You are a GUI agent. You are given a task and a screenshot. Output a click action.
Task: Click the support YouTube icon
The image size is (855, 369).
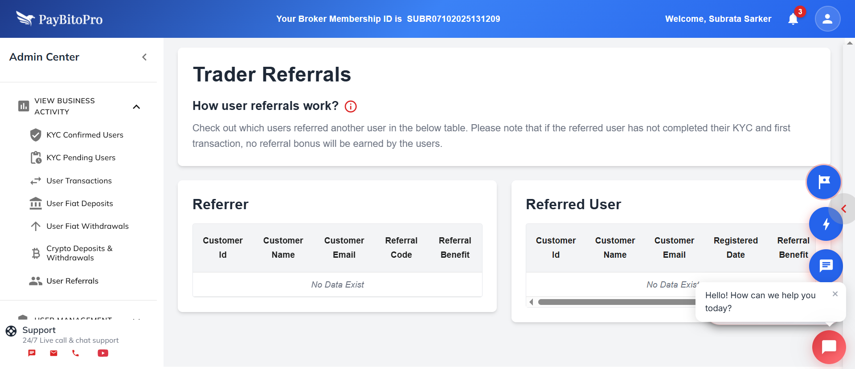point(103,353)
